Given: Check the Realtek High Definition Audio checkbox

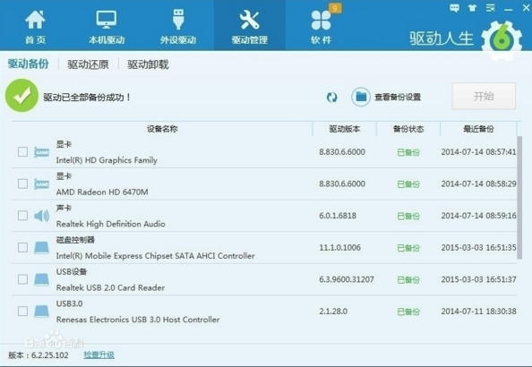Looking at the screenshot, I should click(x=22, y=216).
